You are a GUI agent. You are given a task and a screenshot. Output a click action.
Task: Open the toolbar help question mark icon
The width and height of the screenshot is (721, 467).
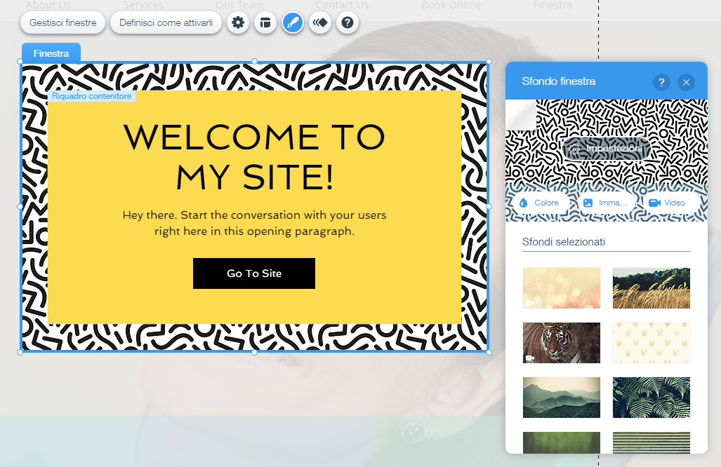348,22
